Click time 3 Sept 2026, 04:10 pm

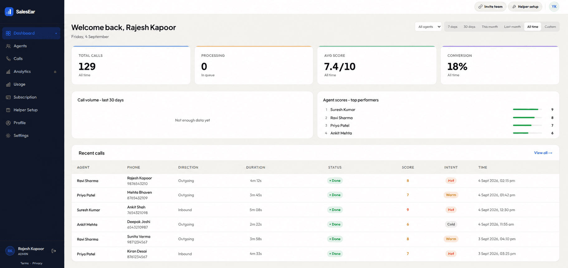tap(497, 239)
